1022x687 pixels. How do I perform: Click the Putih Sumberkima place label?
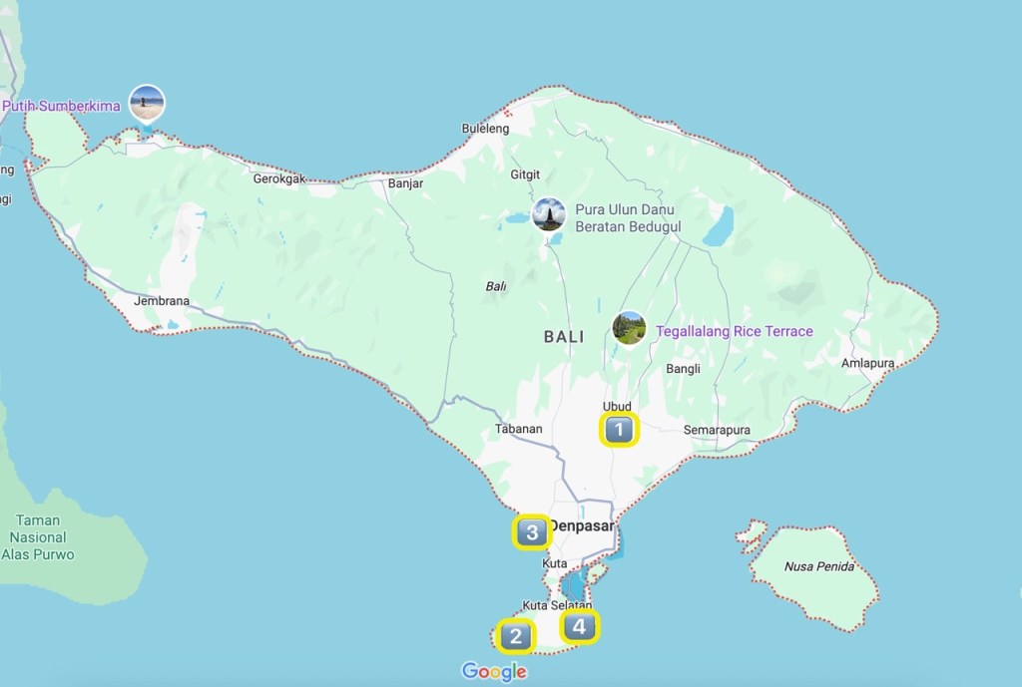(x=62, y=106)
